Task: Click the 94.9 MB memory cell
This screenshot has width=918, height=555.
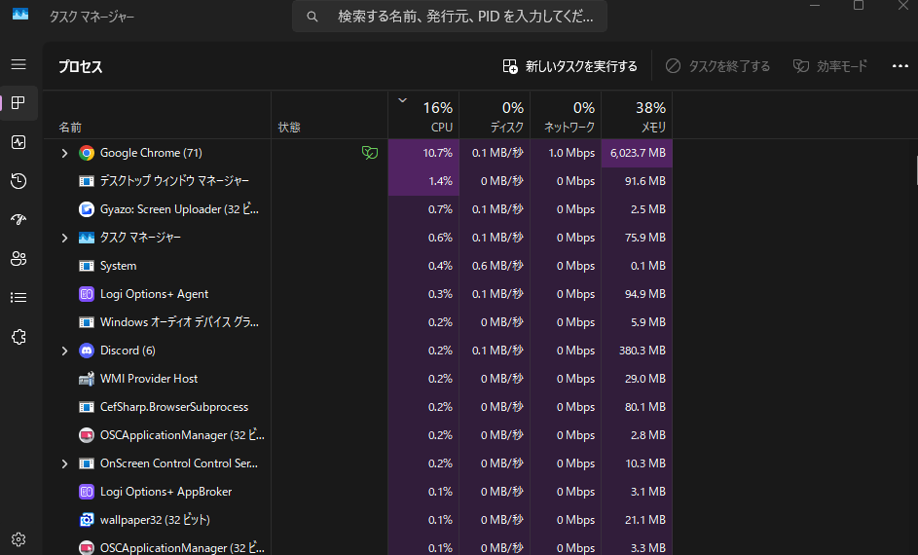Action: pos(637,294)
